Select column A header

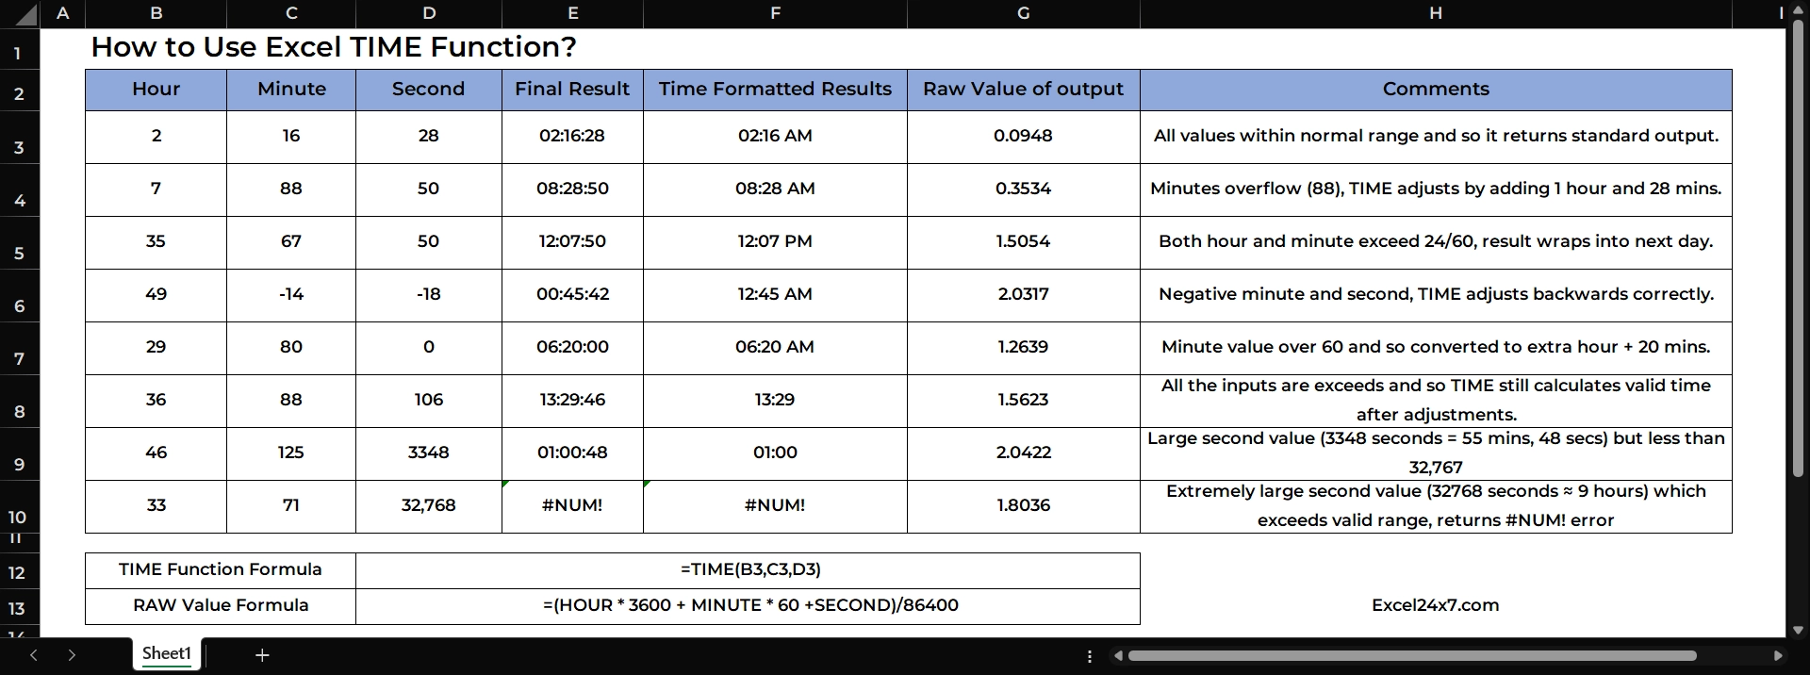click(x=63, y=13)
